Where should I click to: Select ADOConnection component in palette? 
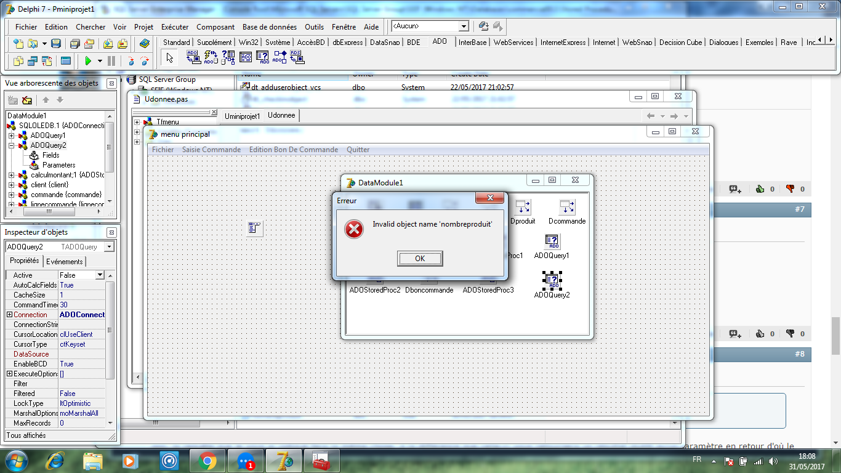[193, 58]
